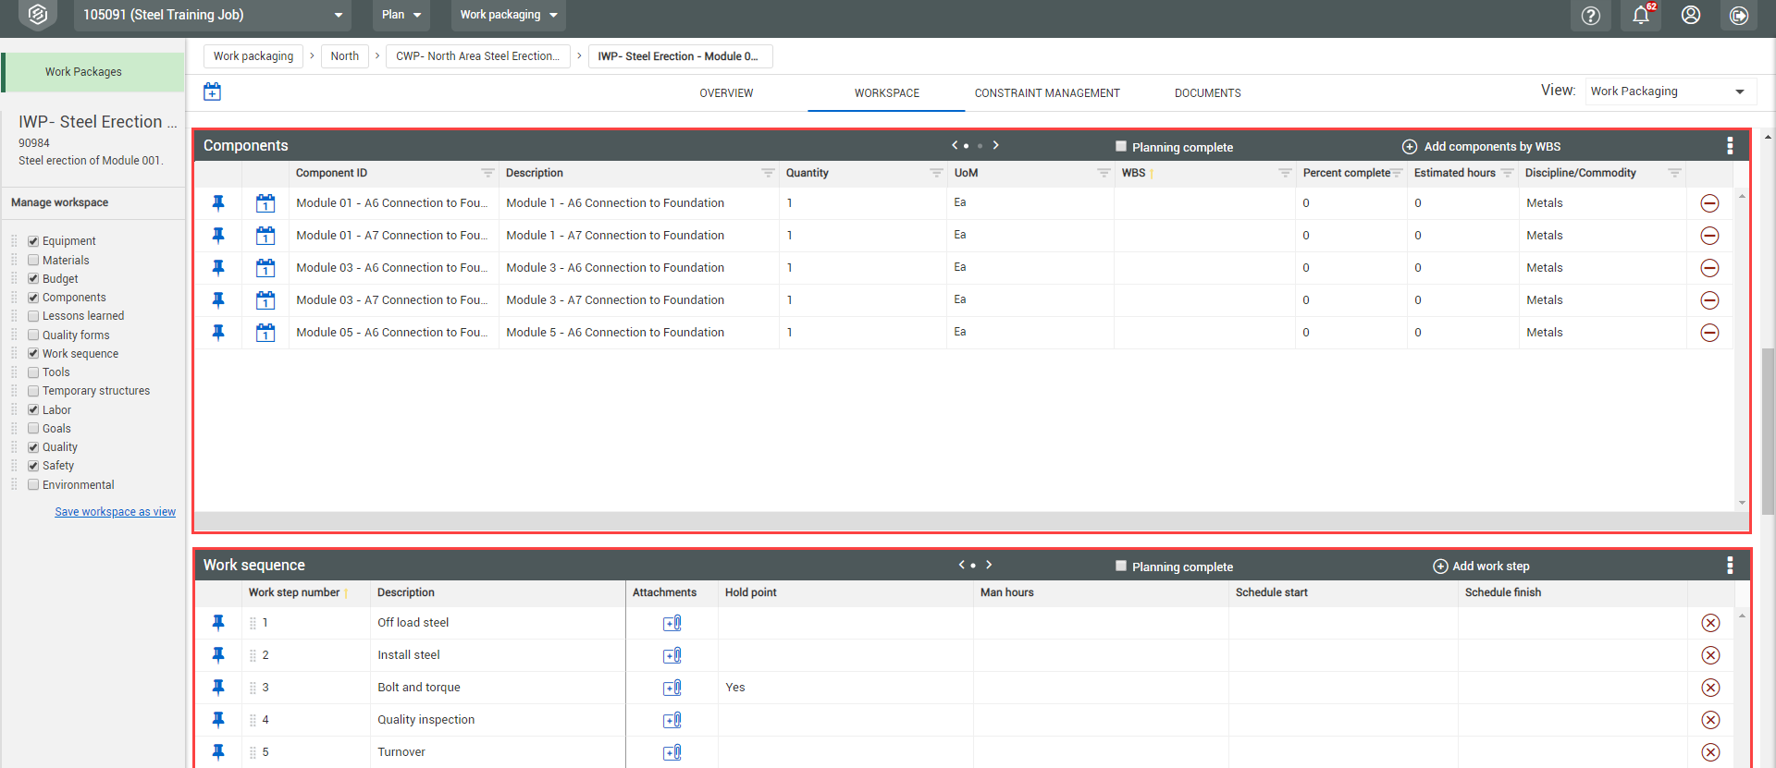Screen dimensions: 1776x768
Task: Filter the Component ID column
Action: coord(487,173)
